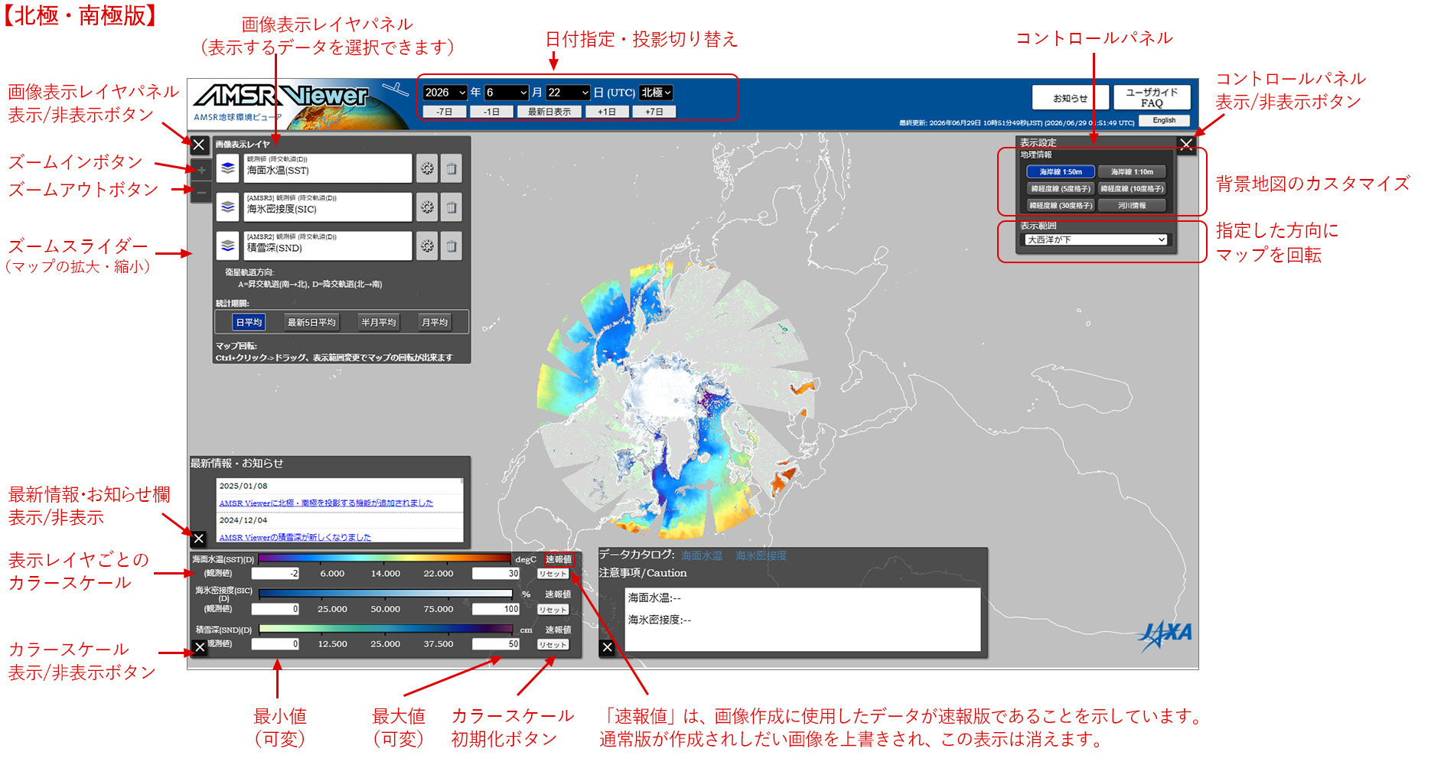Toggle the 河川情報 river overlay

1132,206
